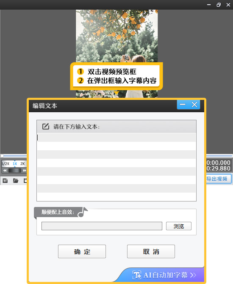Click the jog wheel speed slider
This screenshot has width=233, height=284.
(15, 171)
